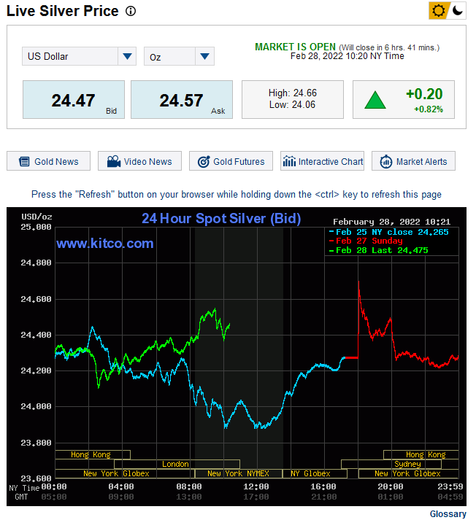
Task: Click the www.kitco.com chart label
Action: click(105, 244)
